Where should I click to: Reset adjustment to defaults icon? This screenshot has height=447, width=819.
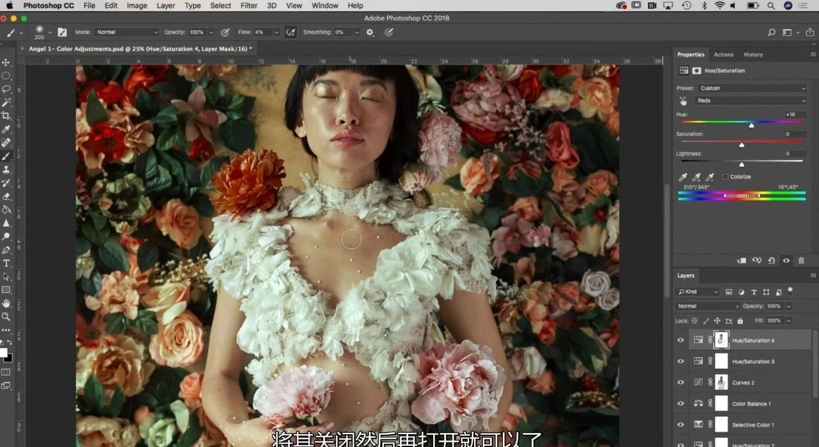tap(772, 261)
